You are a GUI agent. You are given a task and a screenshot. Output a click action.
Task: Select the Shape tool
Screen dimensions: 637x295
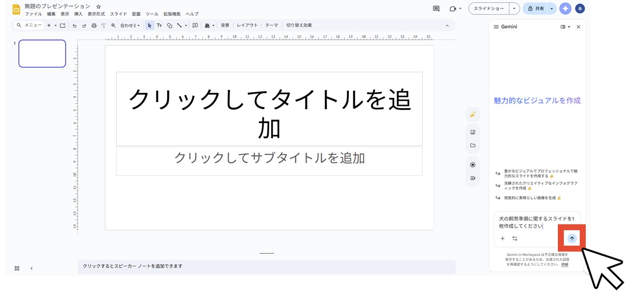click(x=170, y=25)
